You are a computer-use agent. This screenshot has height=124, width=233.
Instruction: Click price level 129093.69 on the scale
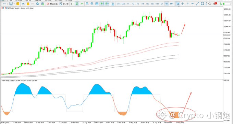pos(227,9)
